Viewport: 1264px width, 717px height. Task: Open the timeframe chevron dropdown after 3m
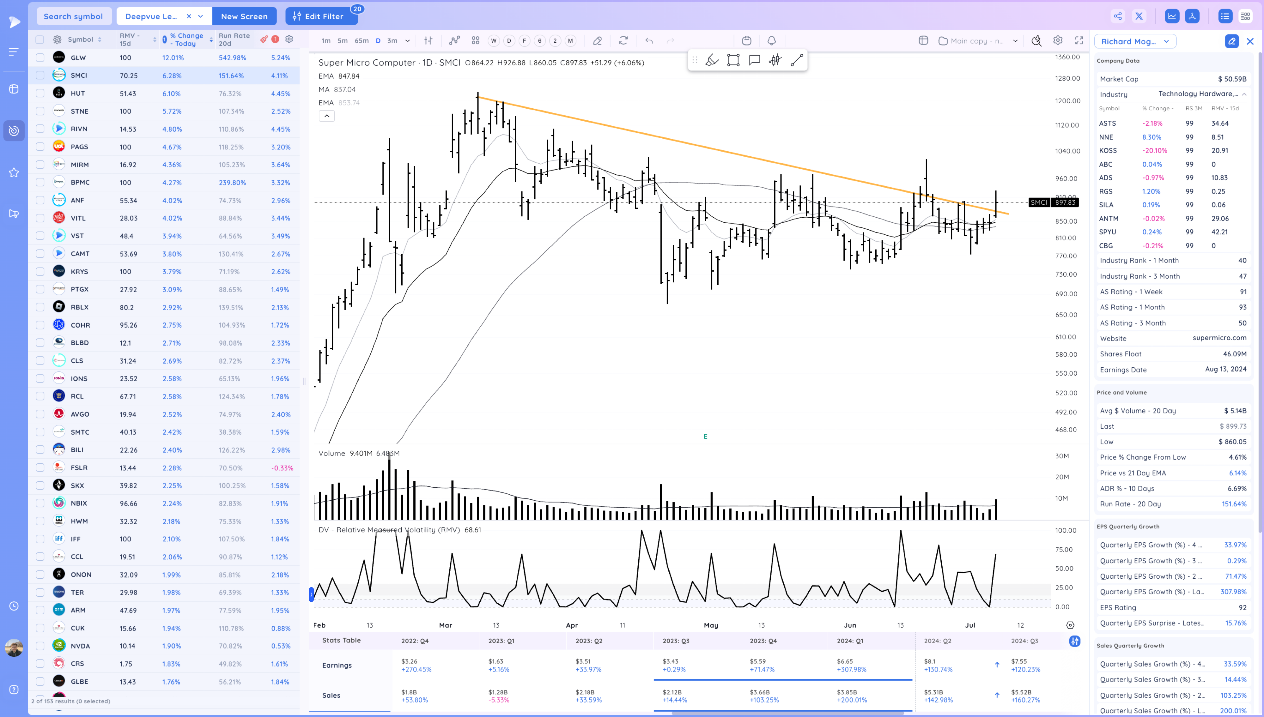tap(407, 41)
